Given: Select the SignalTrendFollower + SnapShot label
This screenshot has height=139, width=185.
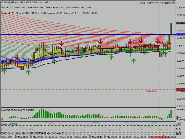Looking at the screenshot, I should 155,3.
